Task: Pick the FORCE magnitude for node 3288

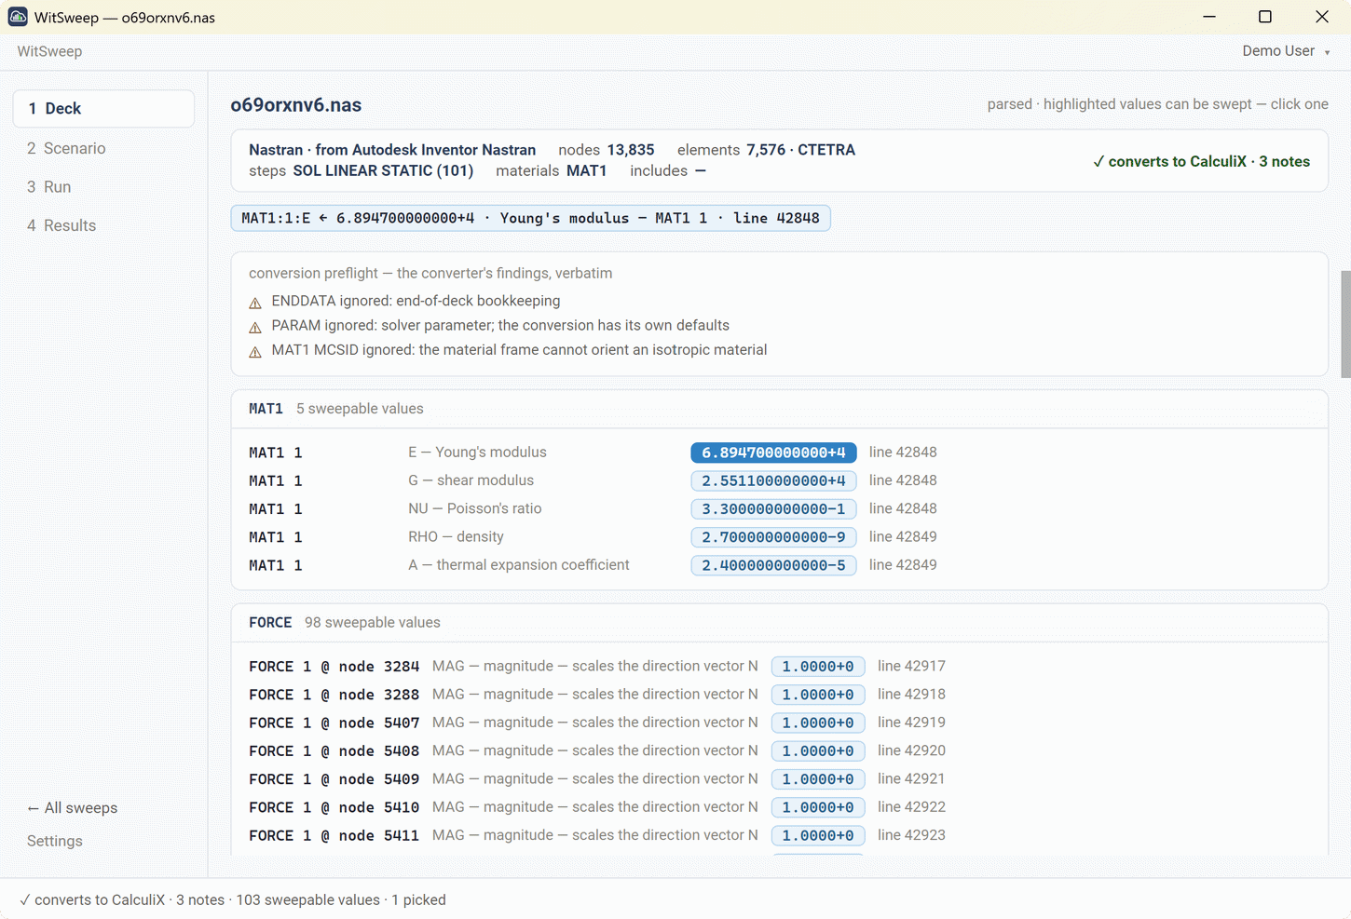Action: click(x=818, y=695)
